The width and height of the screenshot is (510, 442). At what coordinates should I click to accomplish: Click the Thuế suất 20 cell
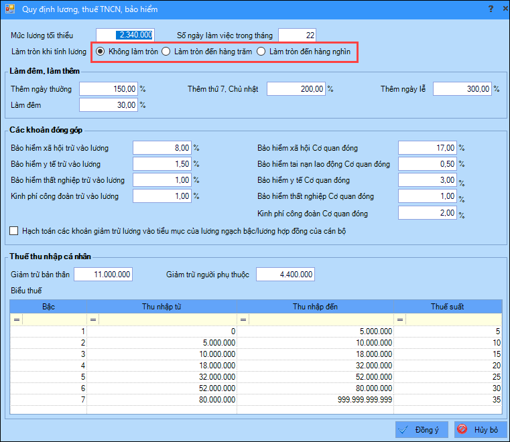pos(448,366)
